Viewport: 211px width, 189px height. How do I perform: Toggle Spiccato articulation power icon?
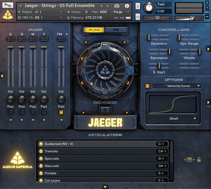tap(41, 159)
